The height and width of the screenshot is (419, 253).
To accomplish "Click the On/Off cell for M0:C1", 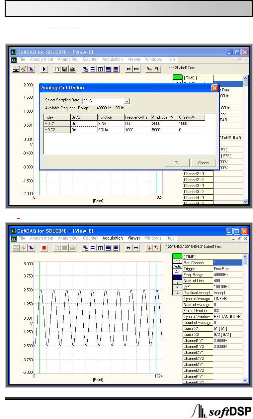I will tap(84, 123).
